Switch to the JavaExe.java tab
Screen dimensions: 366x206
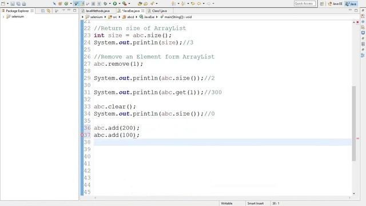[x=131, y=11]
